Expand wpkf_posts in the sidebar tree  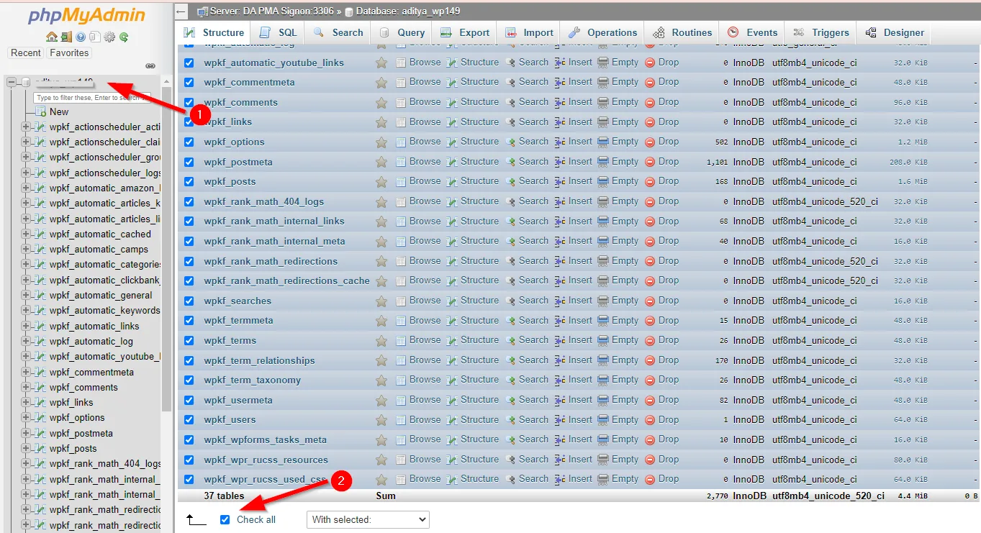(x=26, y=449)
